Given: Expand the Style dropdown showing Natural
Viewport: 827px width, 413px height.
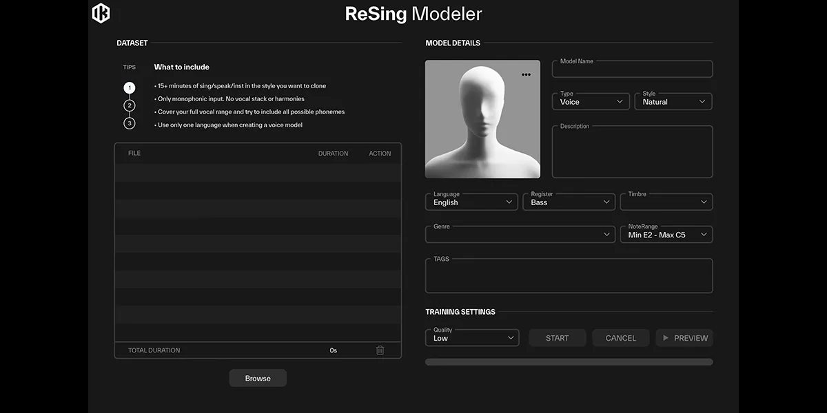Looking at the screenshot, I should click(673, 102).
